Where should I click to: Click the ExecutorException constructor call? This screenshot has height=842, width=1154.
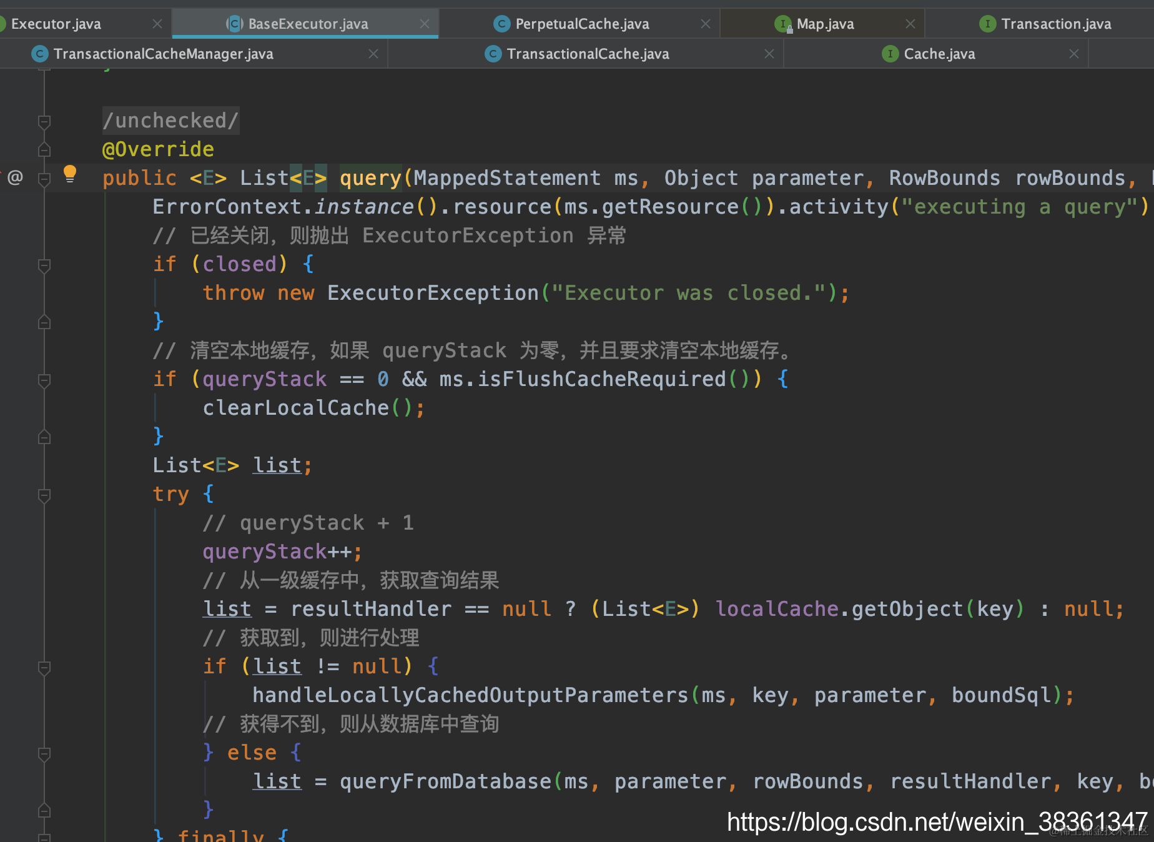pos(433,293)
